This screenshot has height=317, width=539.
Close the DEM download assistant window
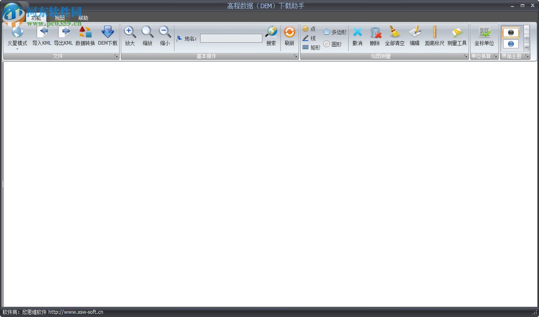532,6
